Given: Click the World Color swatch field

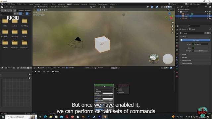Looking at the screenshot, I should click(x=201, y=48).
